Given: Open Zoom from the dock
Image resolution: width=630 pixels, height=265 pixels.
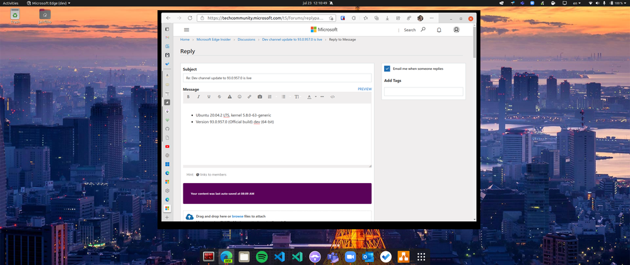Looking at the screenshot, I should [x=351, y=257].
